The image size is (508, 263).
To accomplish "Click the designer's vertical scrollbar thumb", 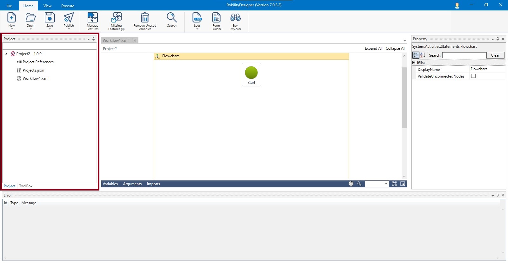I will [x=404, y=97].
